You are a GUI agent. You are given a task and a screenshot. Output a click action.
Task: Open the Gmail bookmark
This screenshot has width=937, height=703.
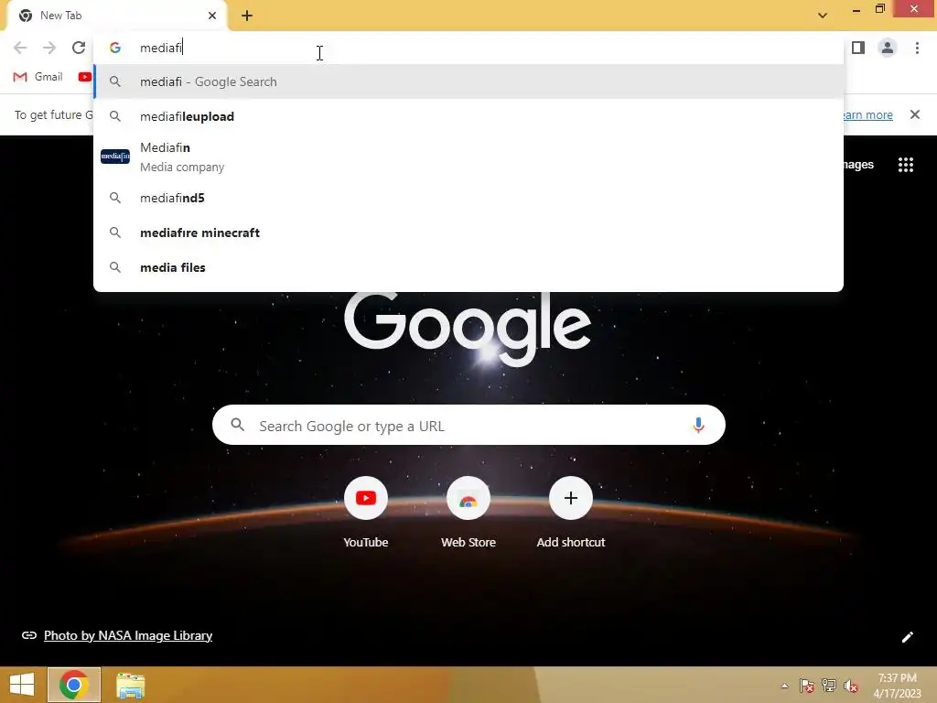click(x=38, y=77)
